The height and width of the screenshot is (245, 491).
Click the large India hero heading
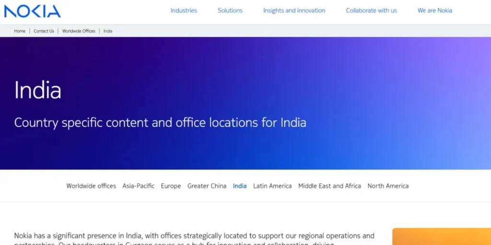(38, 90)
